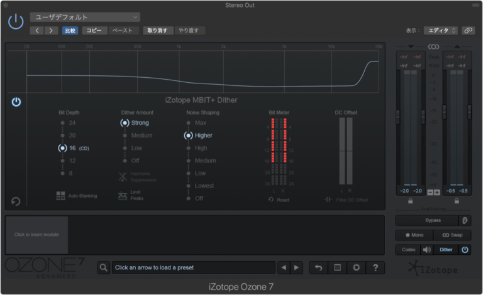Click the ペースト paste button
483x295 pixels.
[x=122, y=30]
